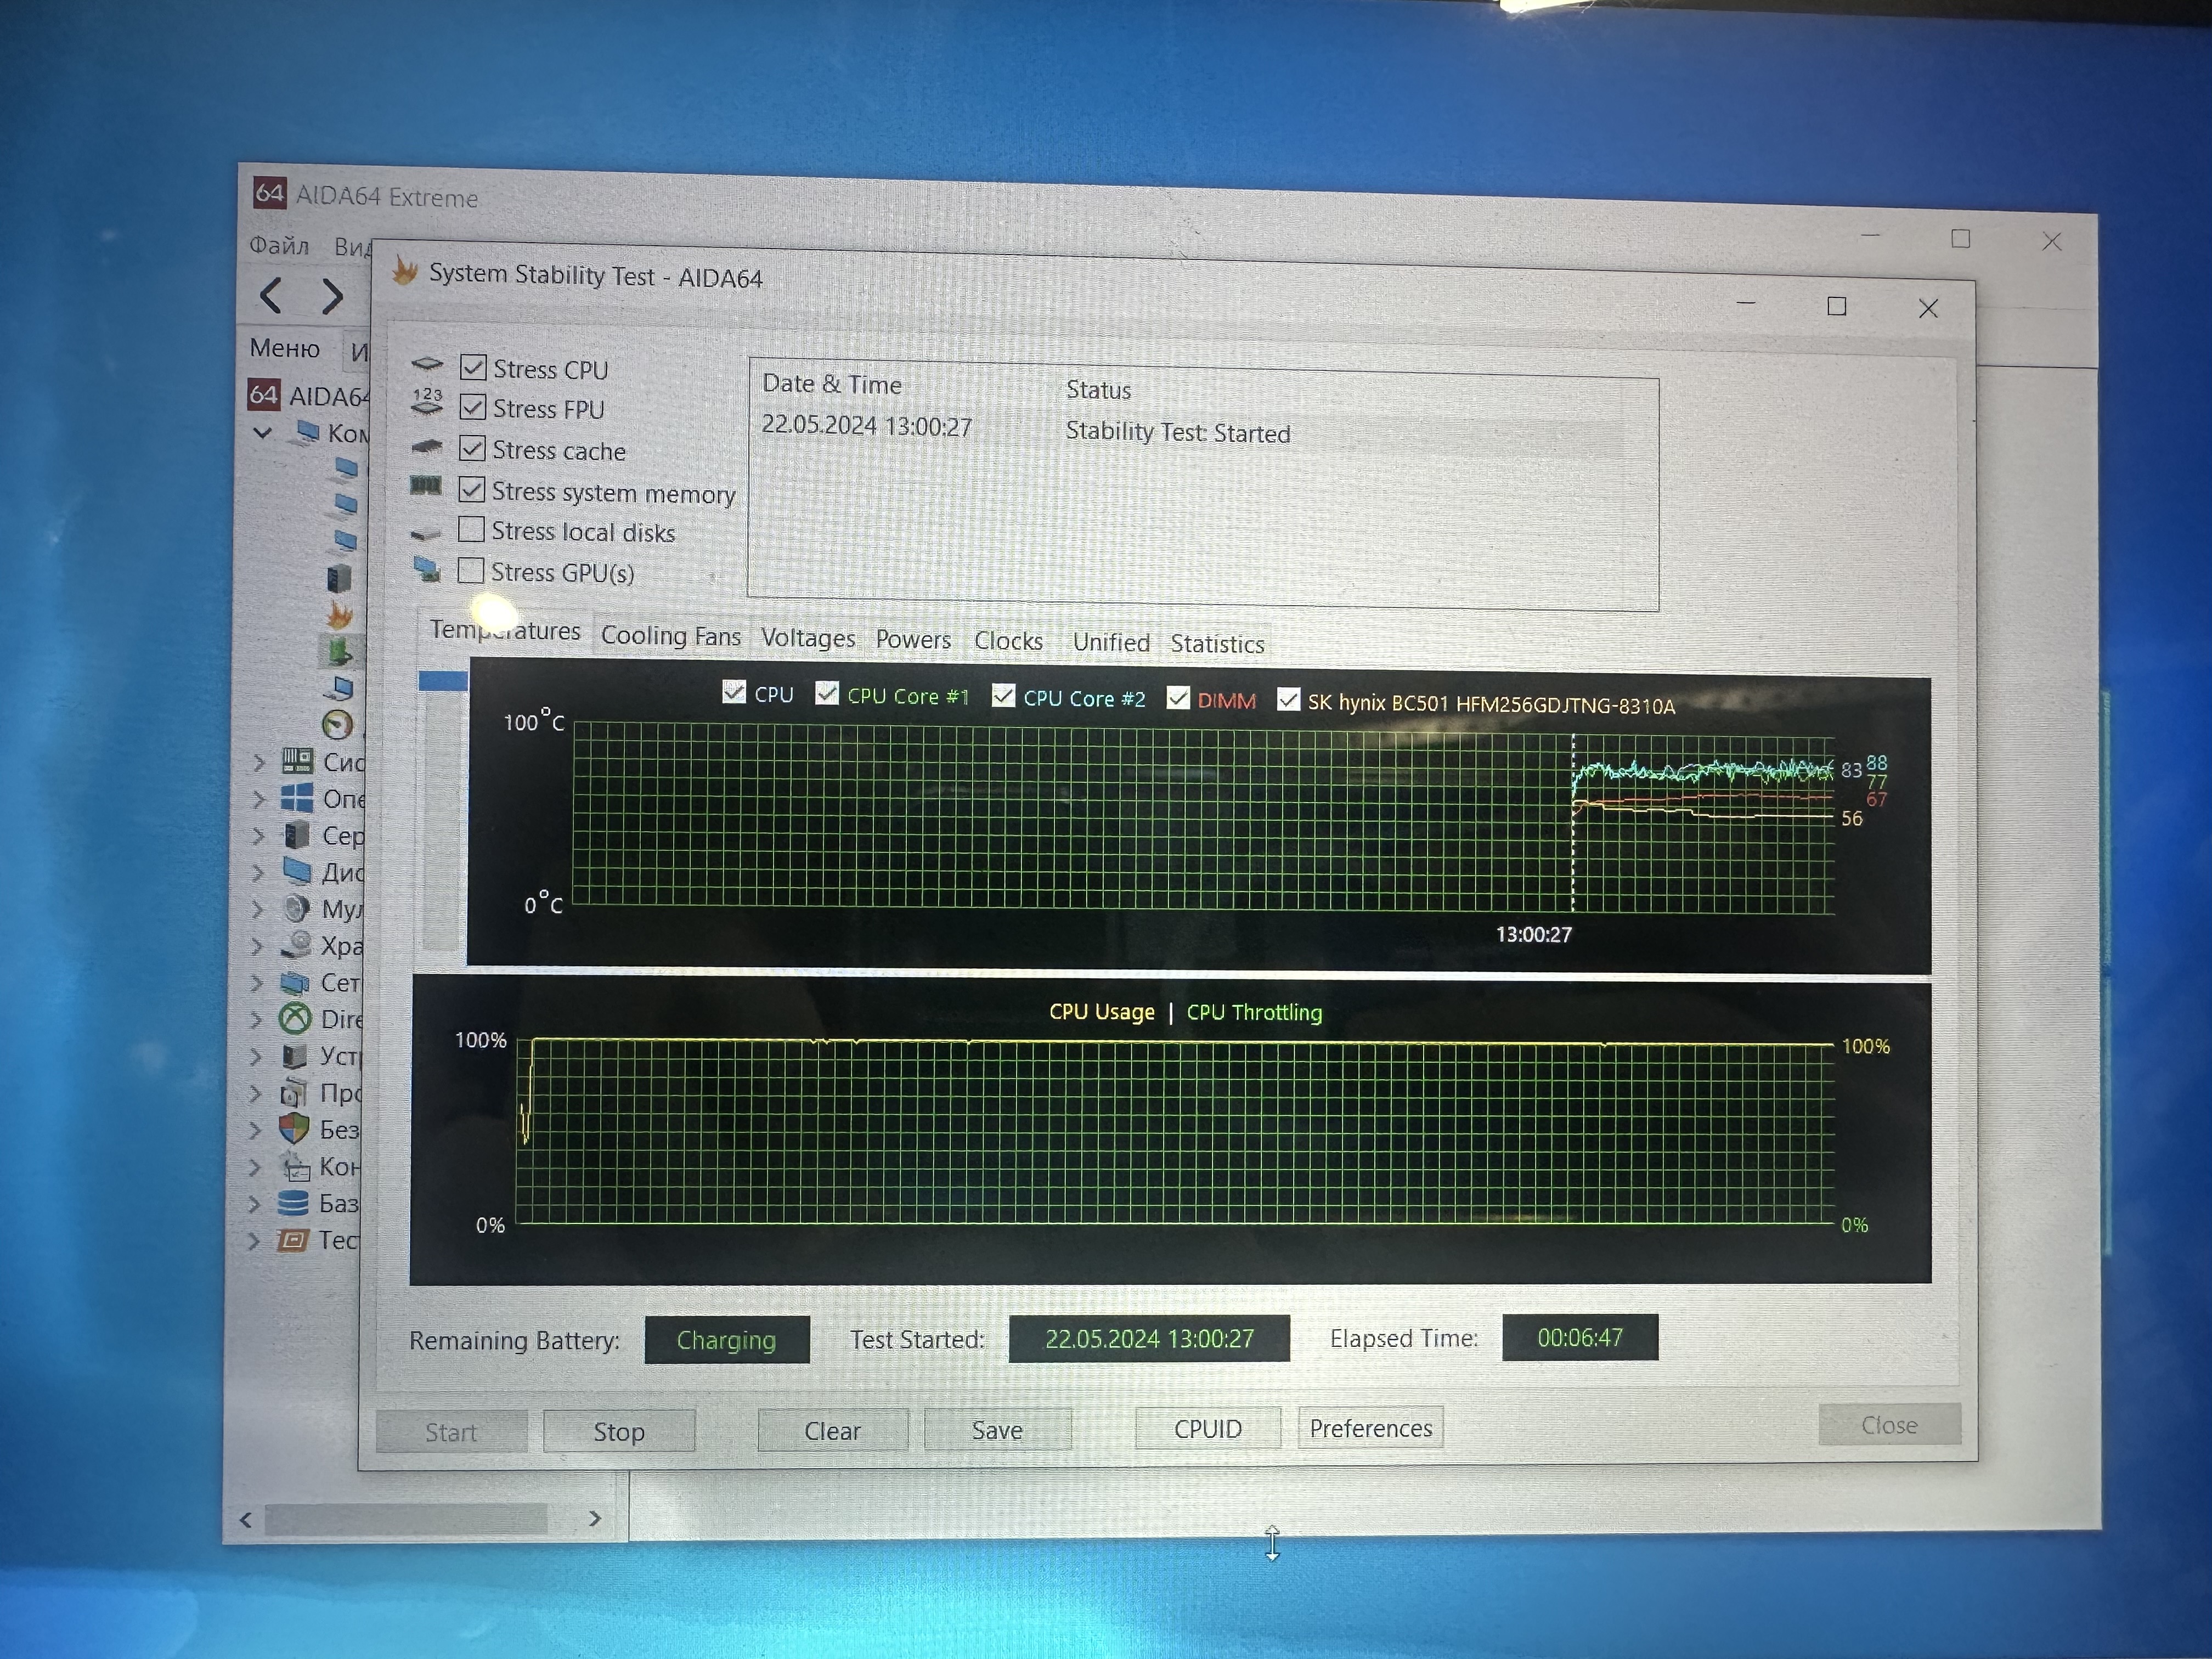2212x1659 pixels.
Task: Click the Stress CPU chip icon
Action: coord(427,364)
